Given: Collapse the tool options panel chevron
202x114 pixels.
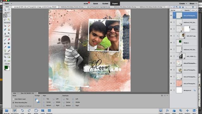Looking at the screenshot, I should (167, 95).
